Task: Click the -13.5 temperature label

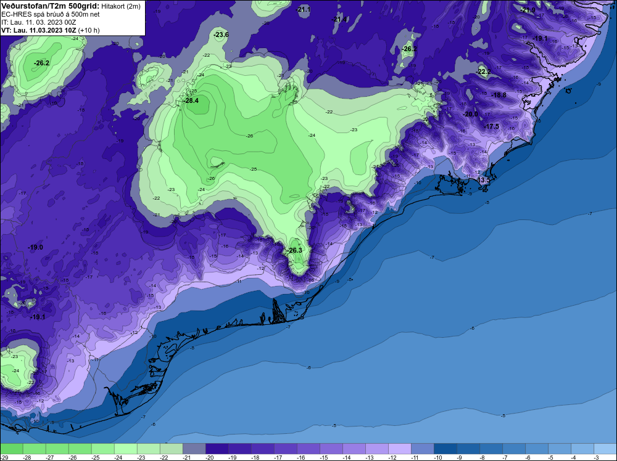Action: pos(483,180)
